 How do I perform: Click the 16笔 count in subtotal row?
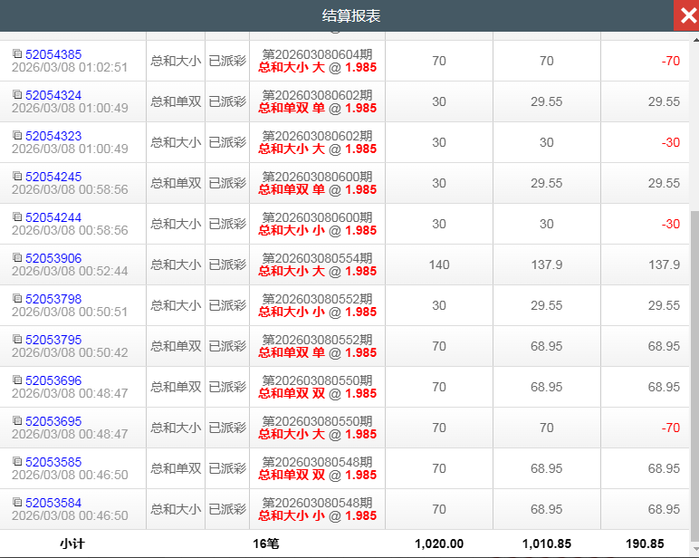tap(266, 544)
